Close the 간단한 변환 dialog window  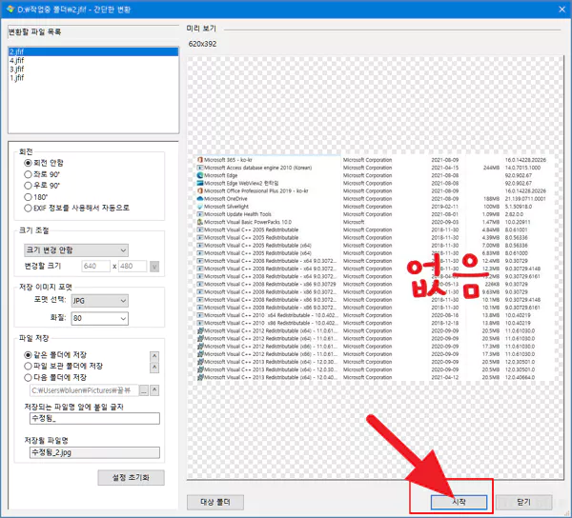coord(562,10)
